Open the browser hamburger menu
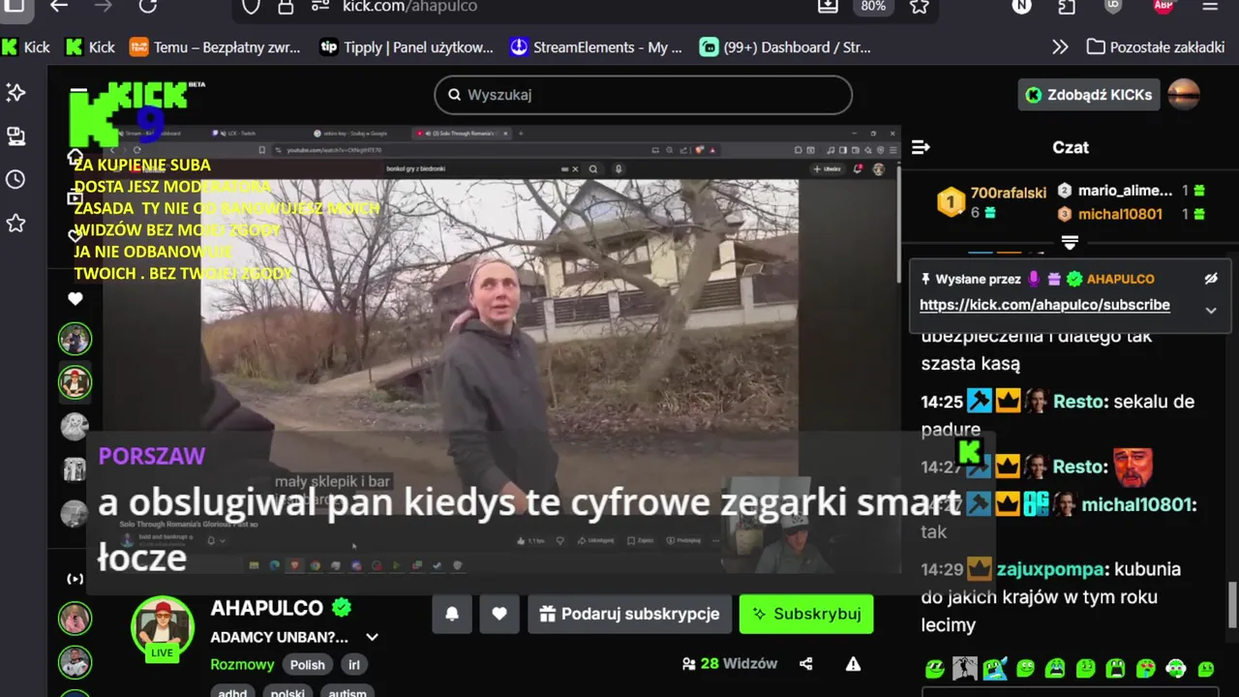 pos(1210,6)
